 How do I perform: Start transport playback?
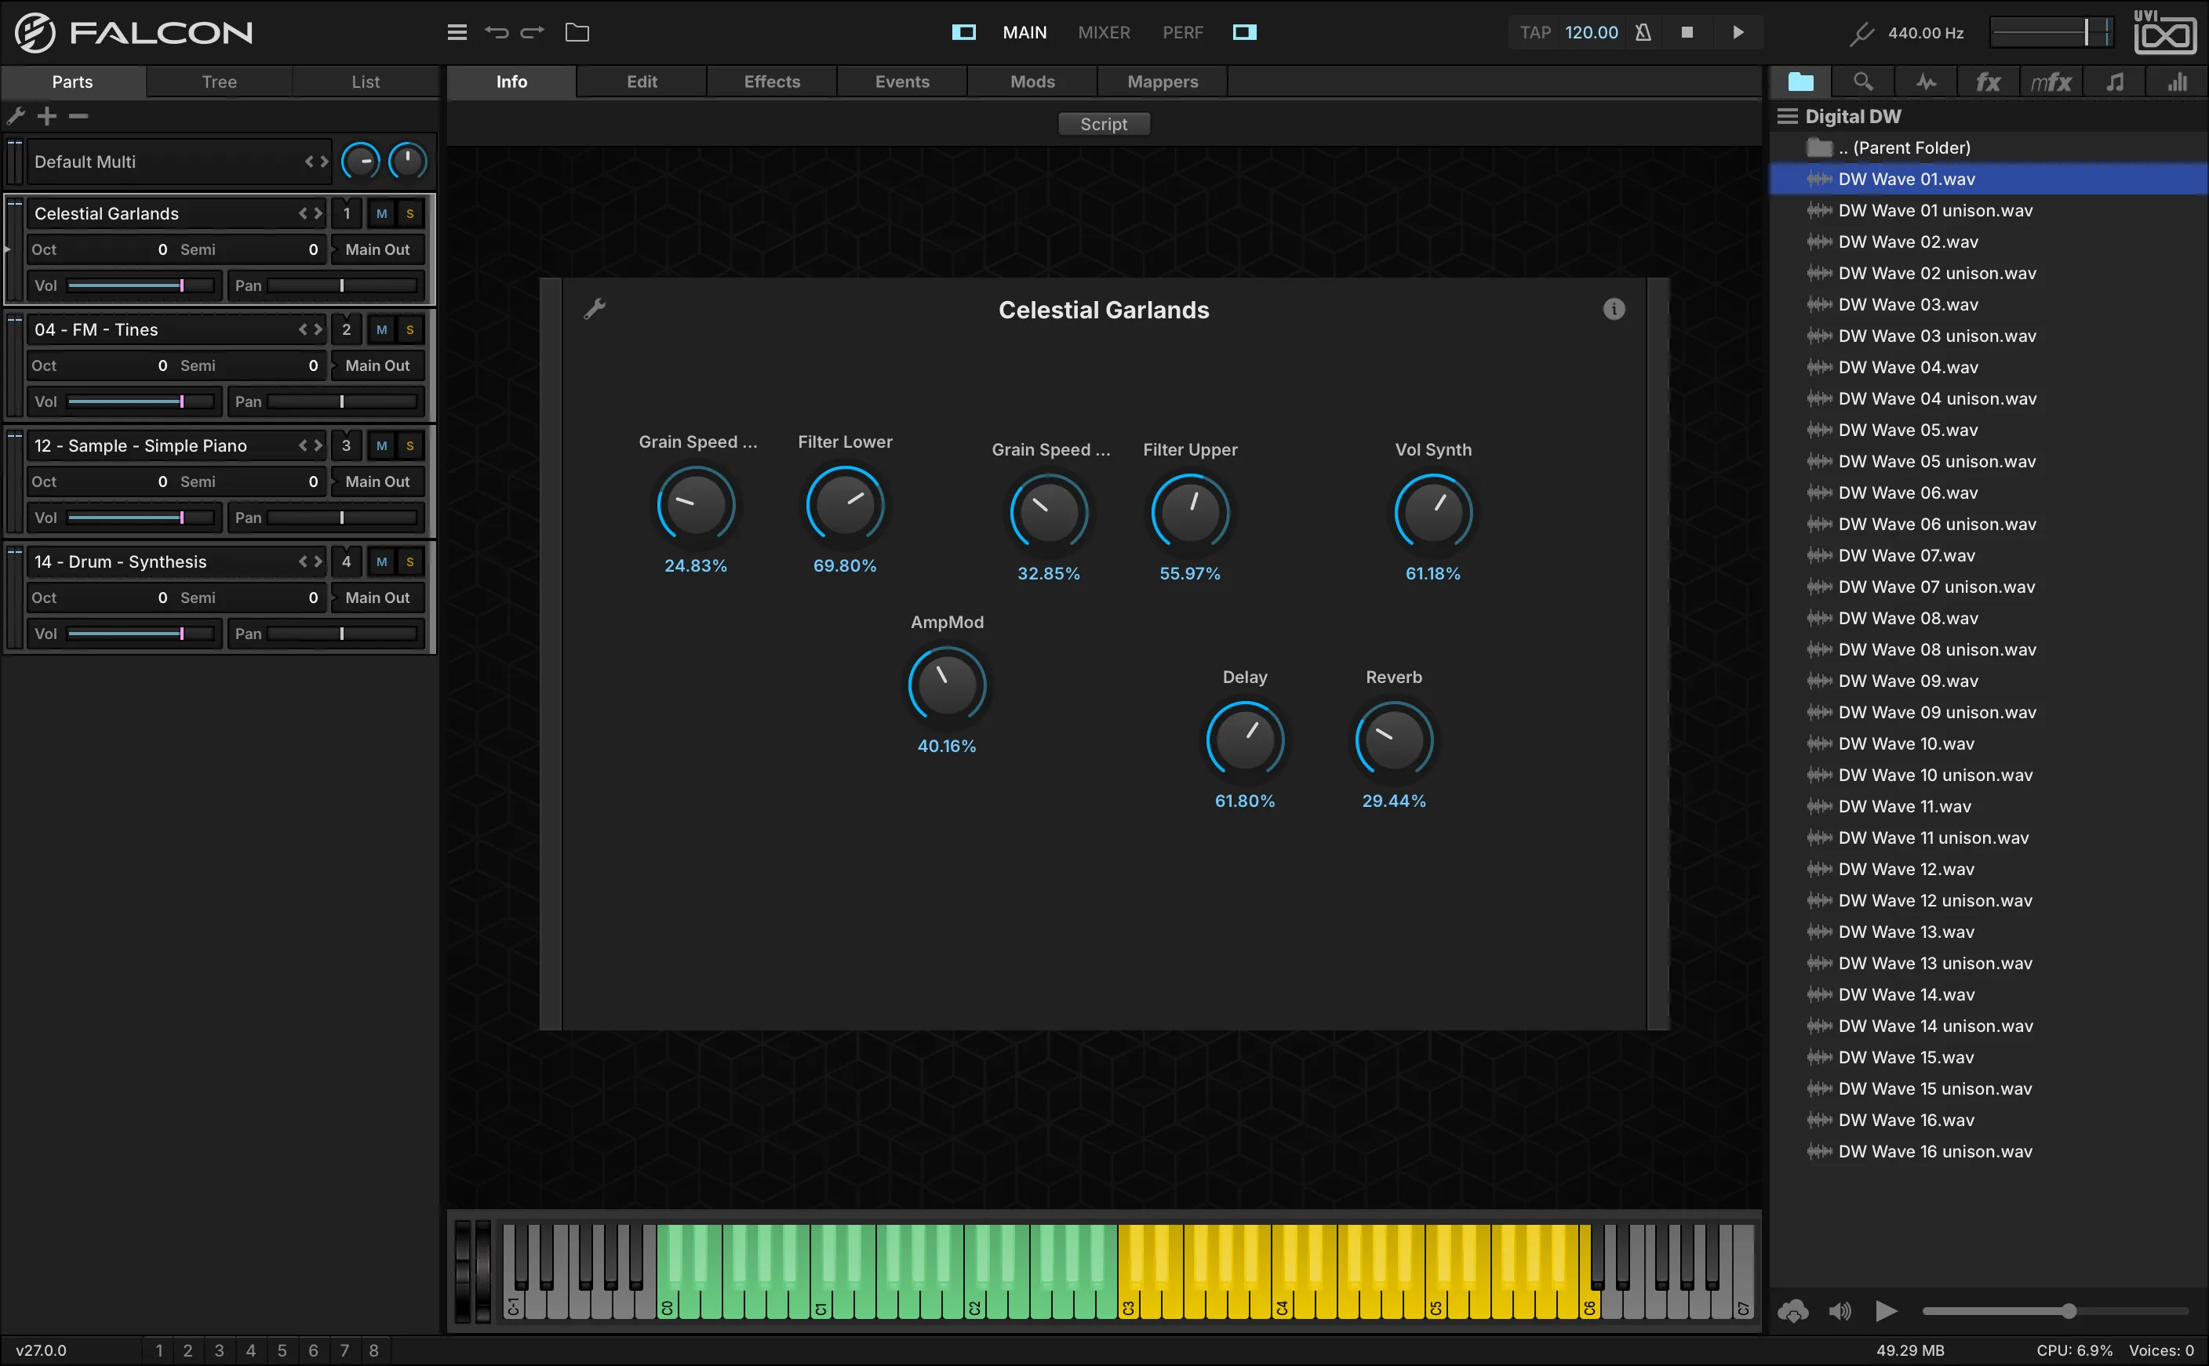click(1738, 32)
